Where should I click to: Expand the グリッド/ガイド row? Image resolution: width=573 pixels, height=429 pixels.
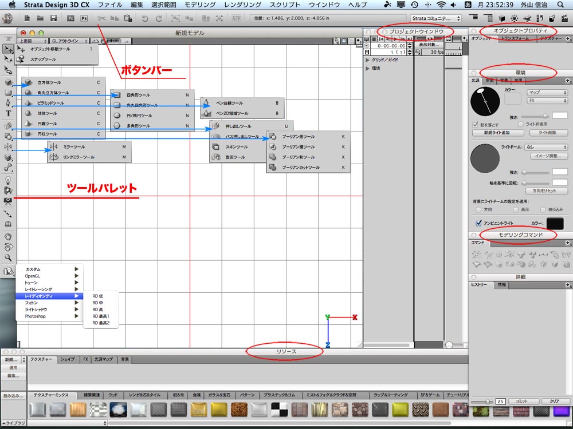[x=368, y=60]
